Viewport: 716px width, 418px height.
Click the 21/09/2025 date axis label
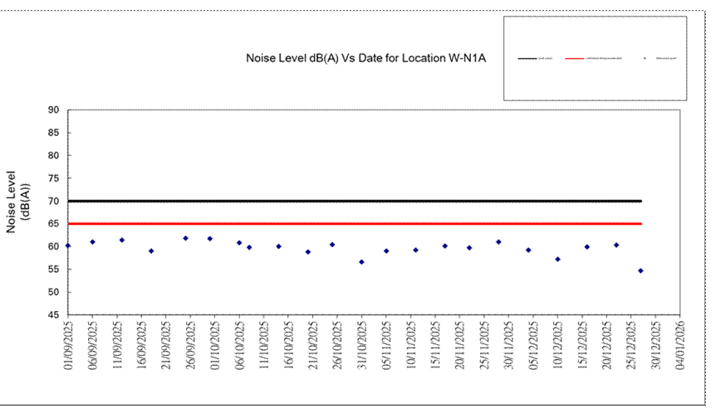(x=165, y=348)
